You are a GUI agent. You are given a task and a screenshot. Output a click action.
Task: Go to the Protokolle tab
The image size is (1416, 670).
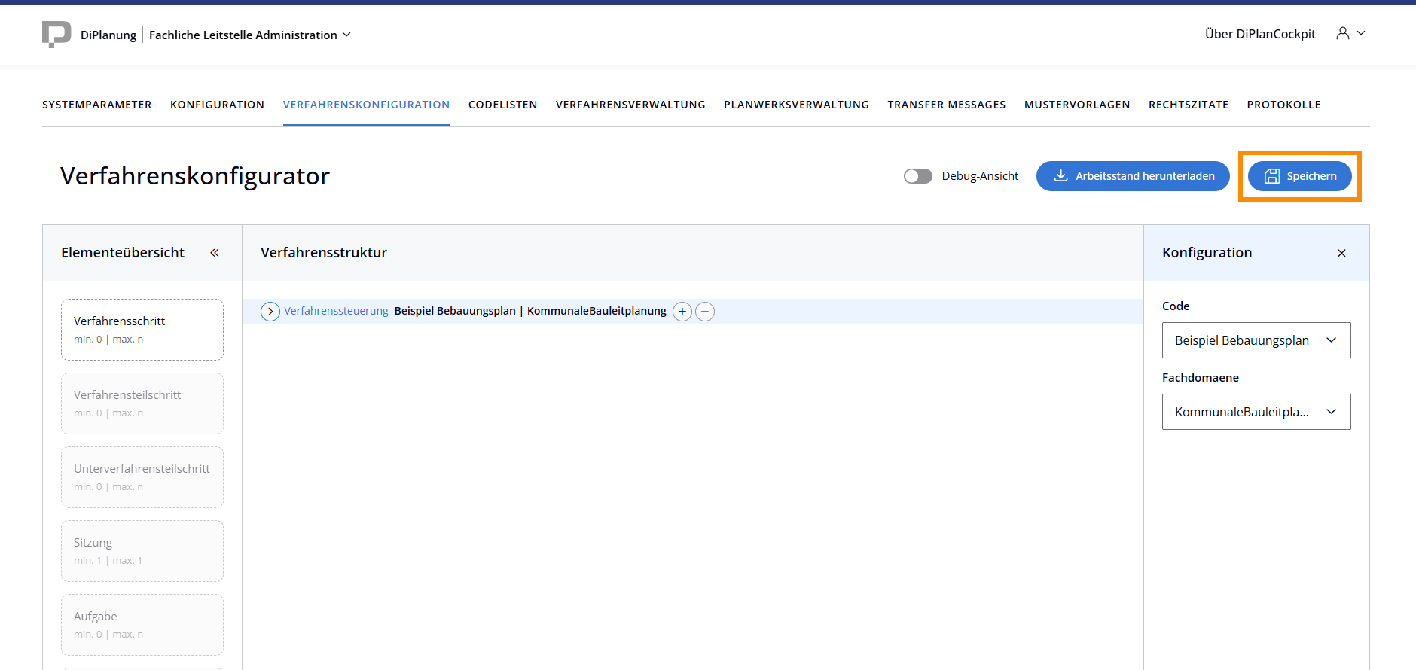1283,105
